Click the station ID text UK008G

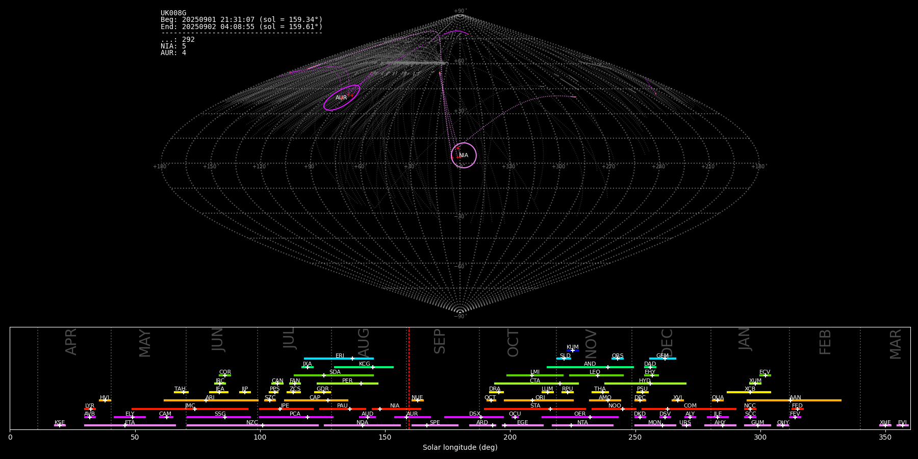pyautogui.click(x=173, y=13)
